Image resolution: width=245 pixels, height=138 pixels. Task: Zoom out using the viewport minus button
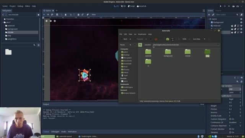click(x=47, y=21)
